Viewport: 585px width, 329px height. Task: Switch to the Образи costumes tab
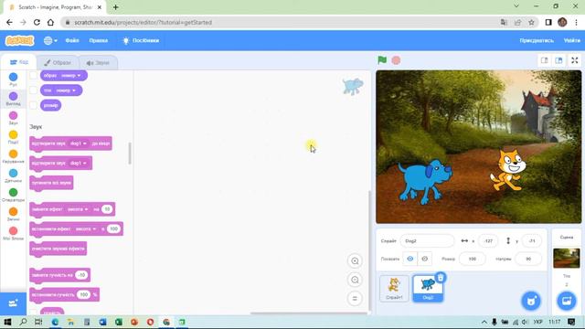tap(57, 63)
